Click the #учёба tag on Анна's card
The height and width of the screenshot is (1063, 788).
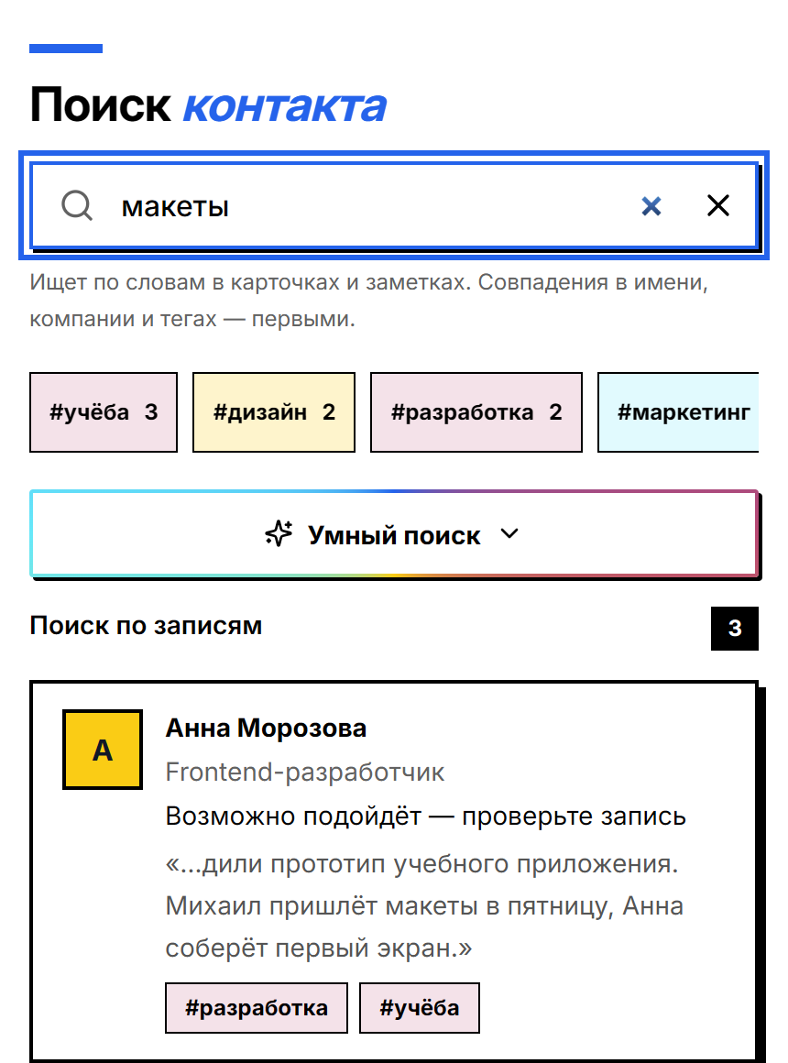click(x=419, y=1008)
